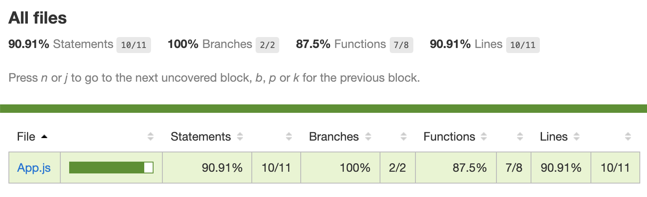The height and width of the screenshot is (197, 647).
Task: Click the 7/8 Functions summary badge
Action: coord(401,45)
